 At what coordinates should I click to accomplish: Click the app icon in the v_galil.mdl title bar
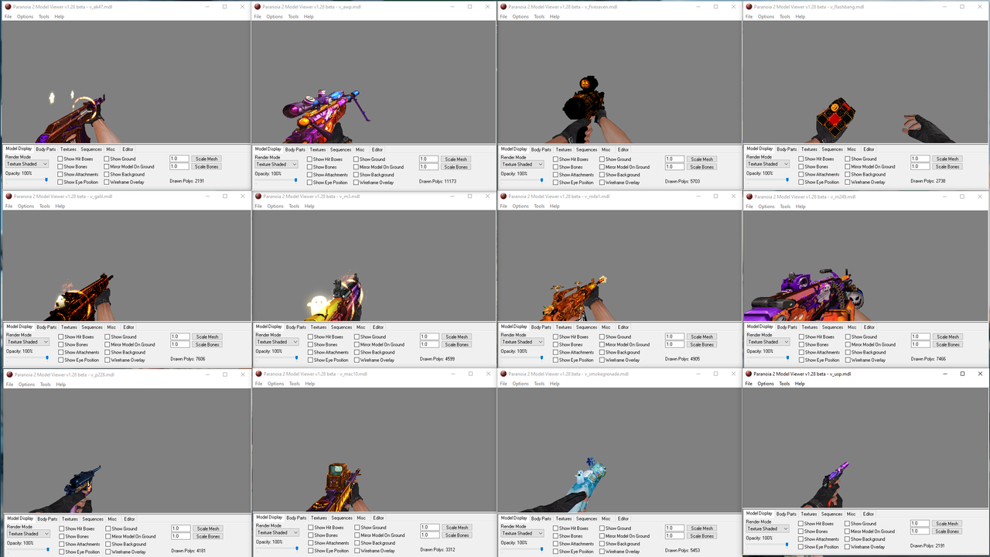(x=9, y=196)
